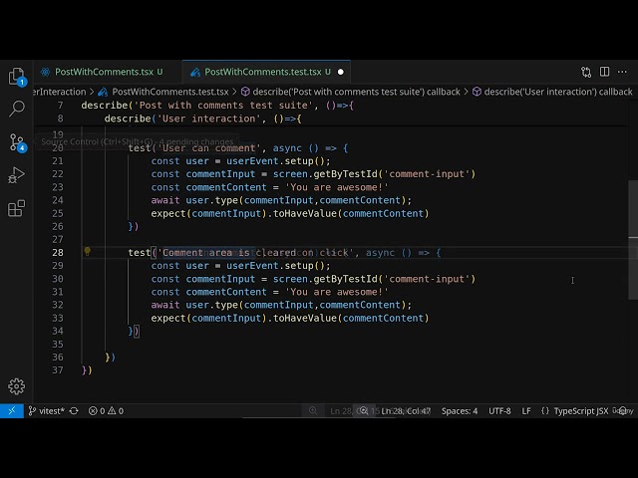
Task: Click line number 28 in the gutter
Action: tap(58, 252)
